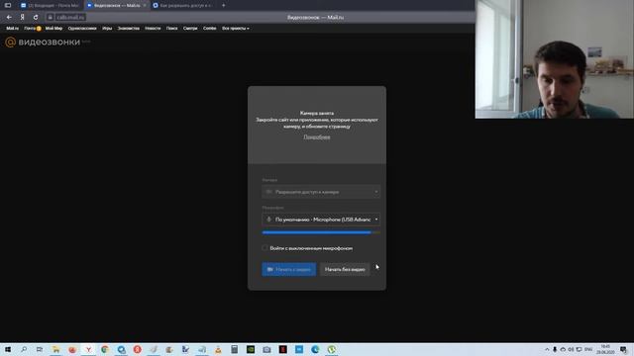Click the microphone tray icon
Viewport: 634px width, 356px height.
pyautogui.click(x=555, y=349)
